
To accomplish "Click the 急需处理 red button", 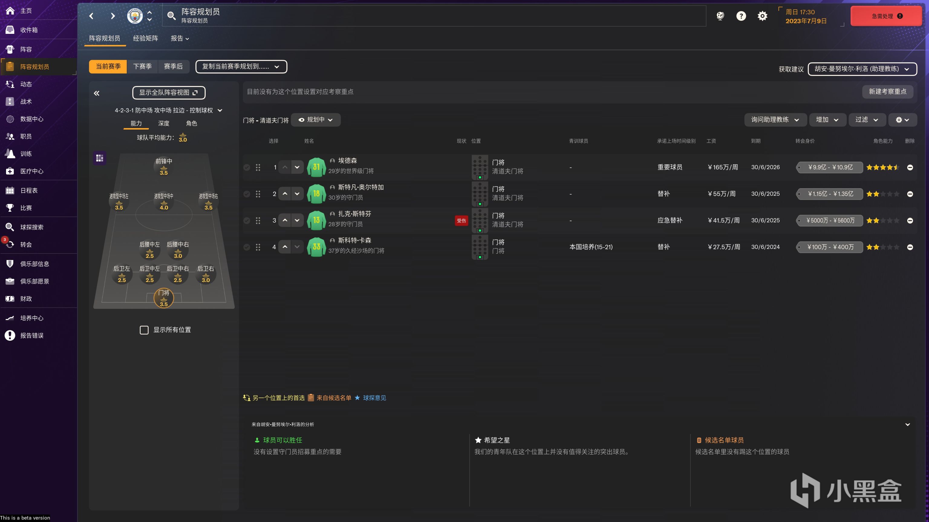I will click(x=886, y=16).
